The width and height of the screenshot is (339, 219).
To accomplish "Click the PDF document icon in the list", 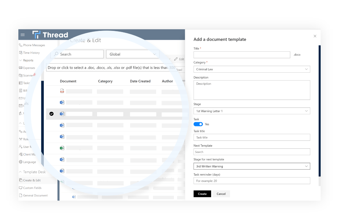I will 62,91.
